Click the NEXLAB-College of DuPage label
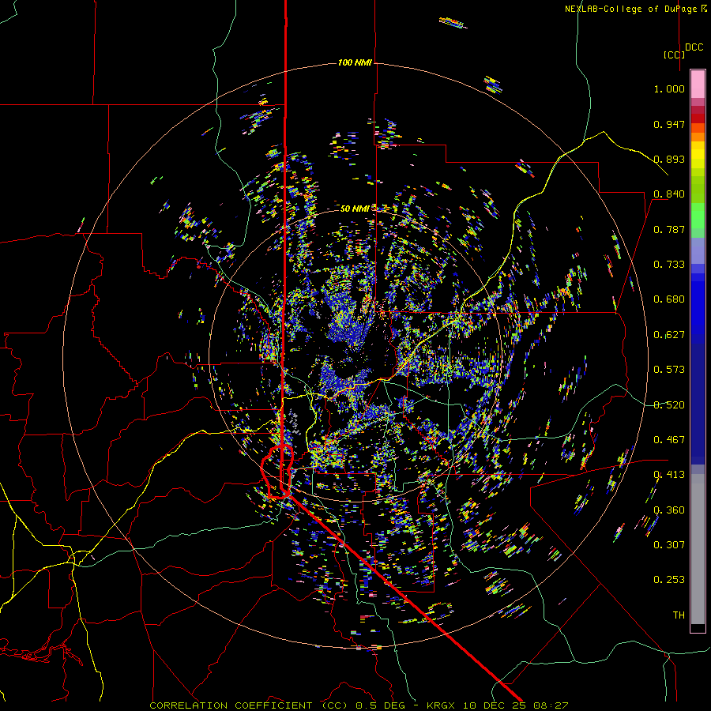Image resolution: width=711 pixels, height=711 pixels. [x=635, y=9]
